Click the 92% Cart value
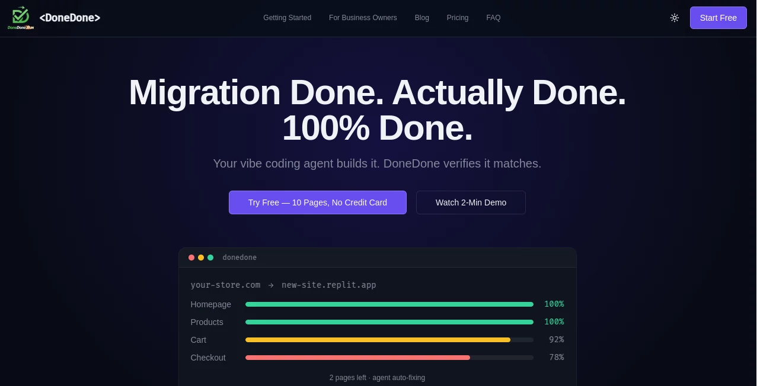Screen dimensions: 757x386 (557, 339)
